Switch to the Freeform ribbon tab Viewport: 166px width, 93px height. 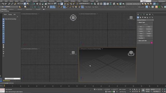coord(11,9)
